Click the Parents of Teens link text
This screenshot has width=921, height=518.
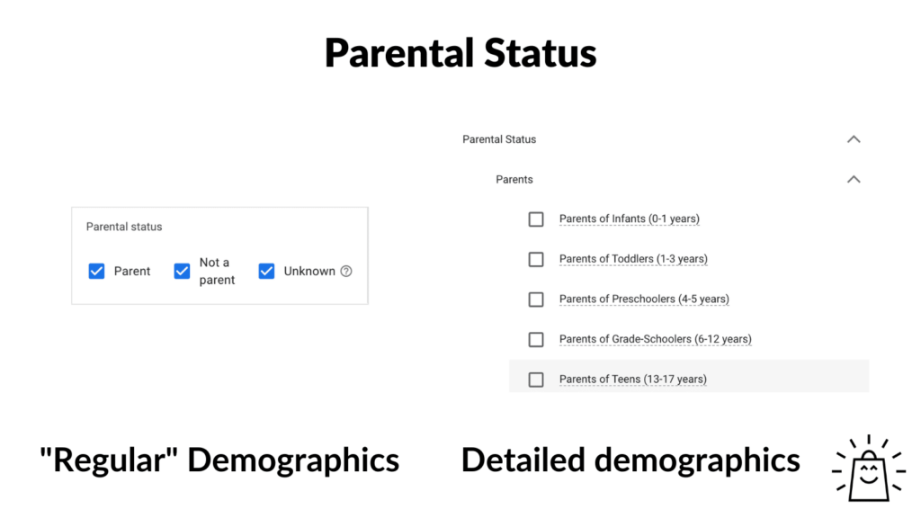tap(632, 379)
